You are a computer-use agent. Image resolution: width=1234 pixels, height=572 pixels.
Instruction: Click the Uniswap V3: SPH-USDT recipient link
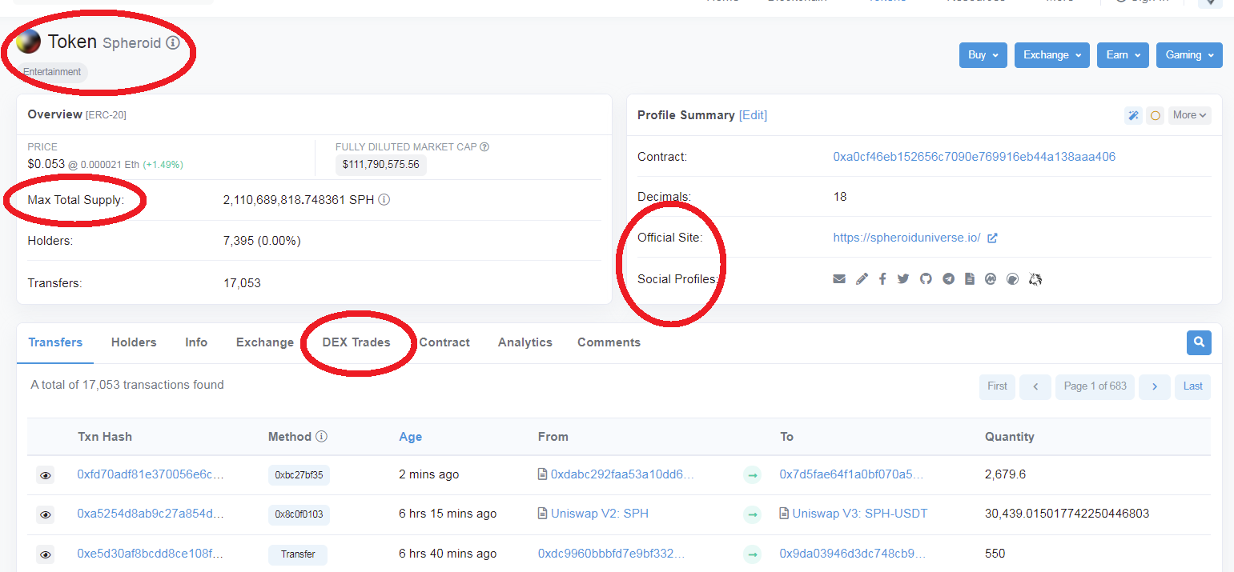click(860, 514)
